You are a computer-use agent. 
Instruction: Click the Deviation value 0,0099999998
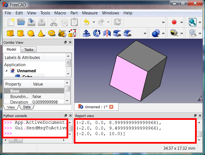coord(48,102)
